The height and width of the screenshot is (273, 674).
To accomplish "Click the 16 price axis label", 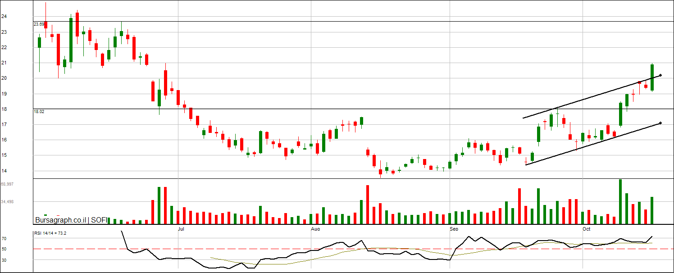I will click(4, 140).
